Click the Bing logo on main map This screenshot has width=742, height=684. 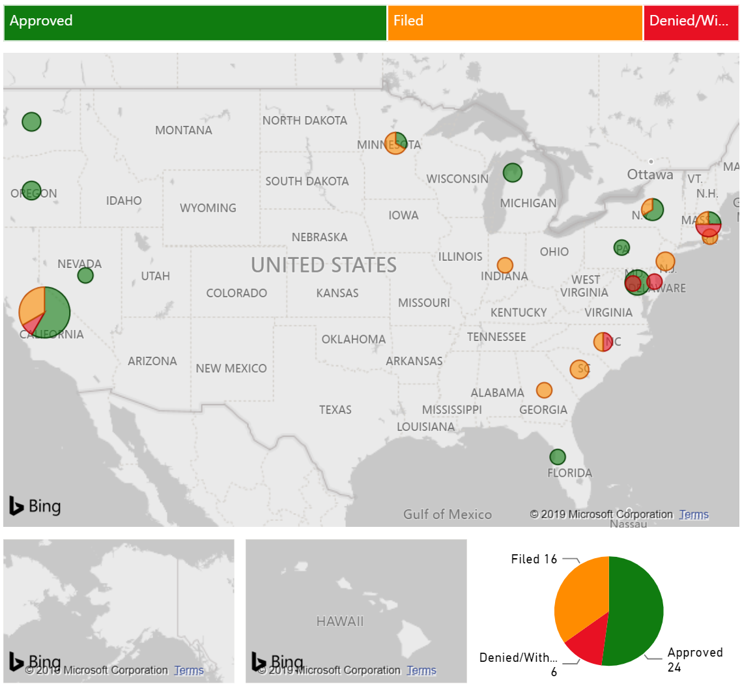[x=35, y=506]
